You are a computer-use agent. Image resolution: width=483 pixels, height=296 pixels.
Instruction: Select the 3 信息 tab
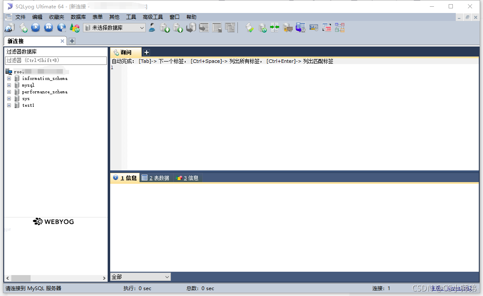188,178
